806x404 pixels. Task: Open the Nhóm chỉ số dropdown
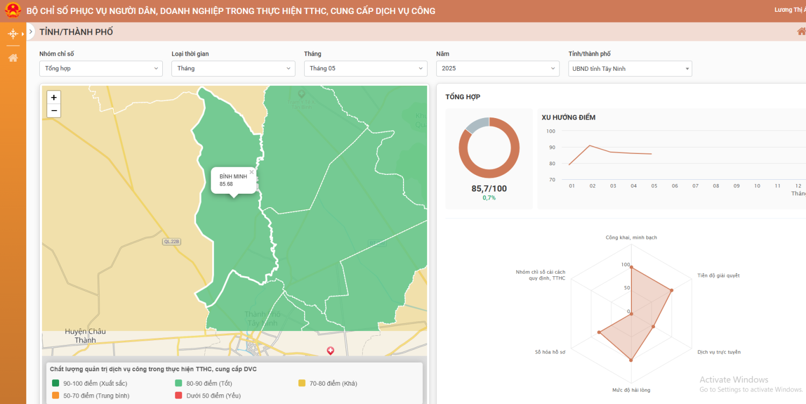coord(101,69)
